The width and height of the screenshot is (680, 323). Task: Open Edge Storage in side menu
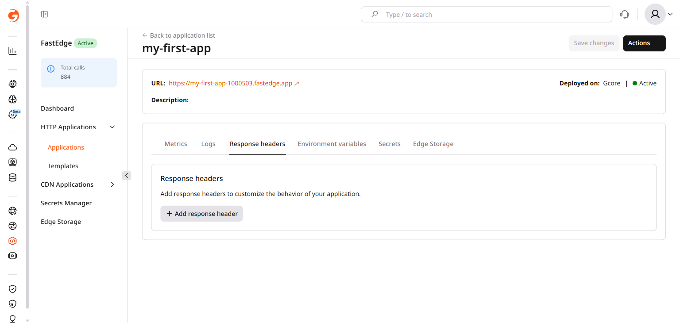pos(61,222)
